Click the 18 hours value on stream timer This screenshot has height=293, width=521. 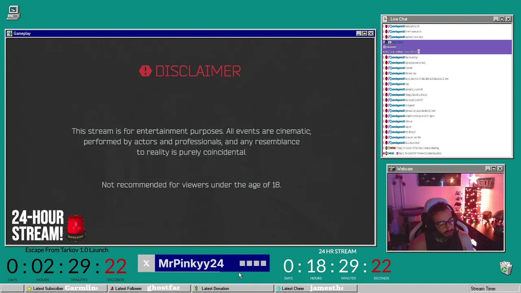[316, 267]
